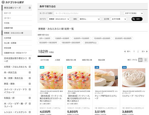
Task: Collapse the 東急沿線シリーズ category
Action: pos(30,8)
